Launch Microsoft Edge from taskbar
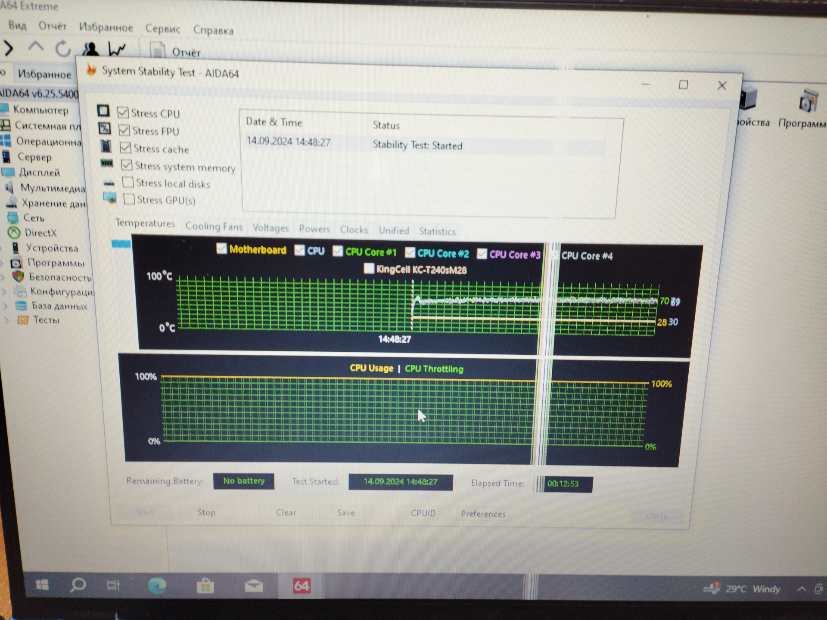The height and width of the screenshot is (620, 827). pos(157,586)
